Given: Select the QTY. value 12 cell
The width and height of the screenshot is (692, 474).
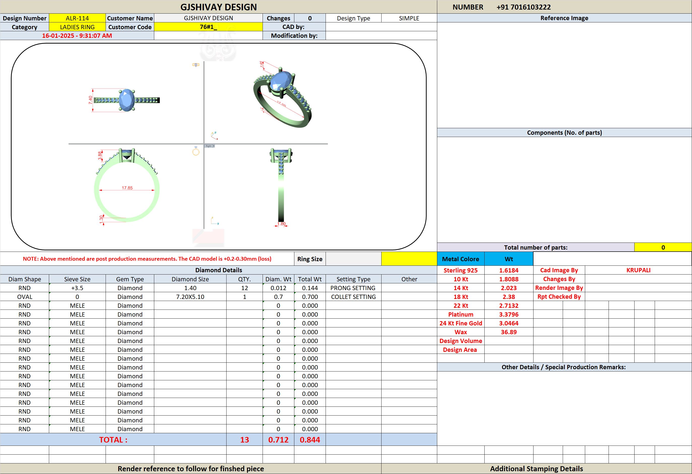Looking at the screenshot, I should coord(244,288).
